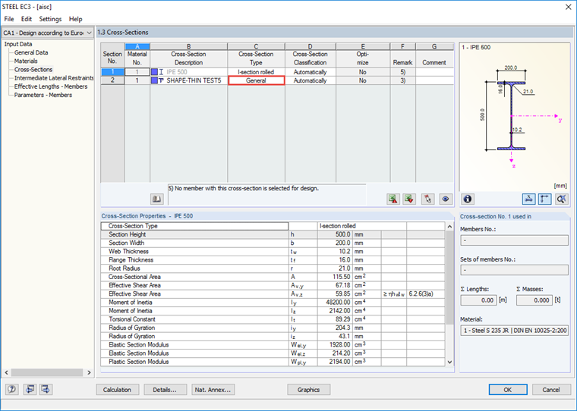Click the SHAPE-THIN TEST5 description cell
This screenshot has width=577, height=411.
point(188,80)
